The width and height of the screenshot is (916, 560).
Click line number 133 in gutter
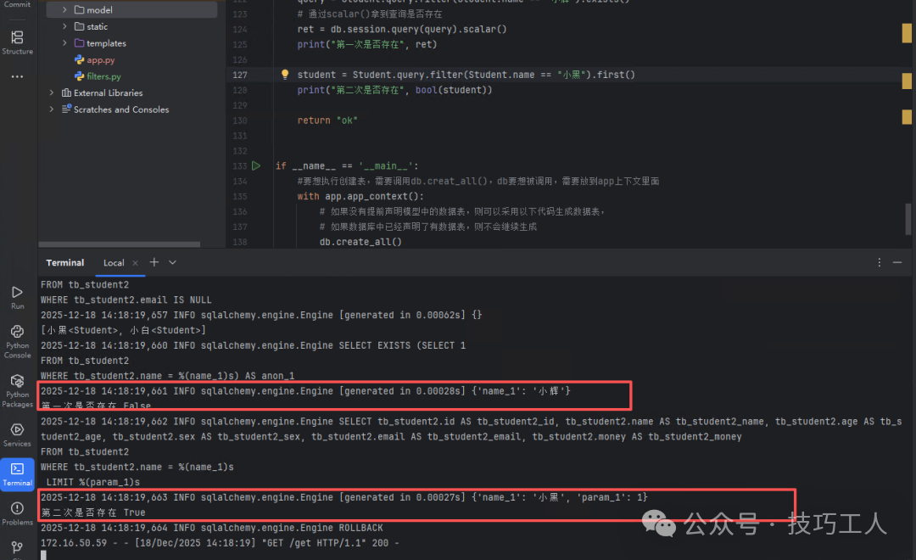coord(239,166)
